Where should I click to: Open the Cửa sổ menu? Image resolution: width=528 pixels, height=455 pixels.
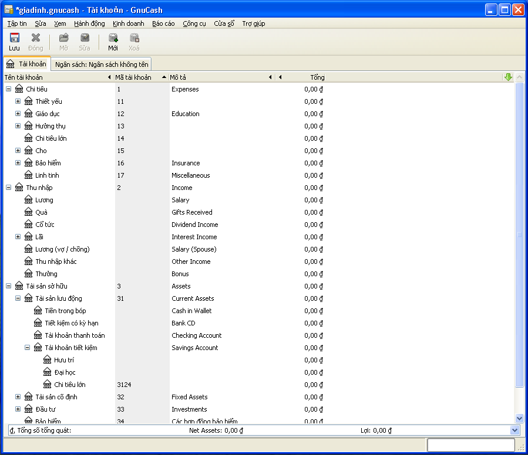click(x=224, y=23)
